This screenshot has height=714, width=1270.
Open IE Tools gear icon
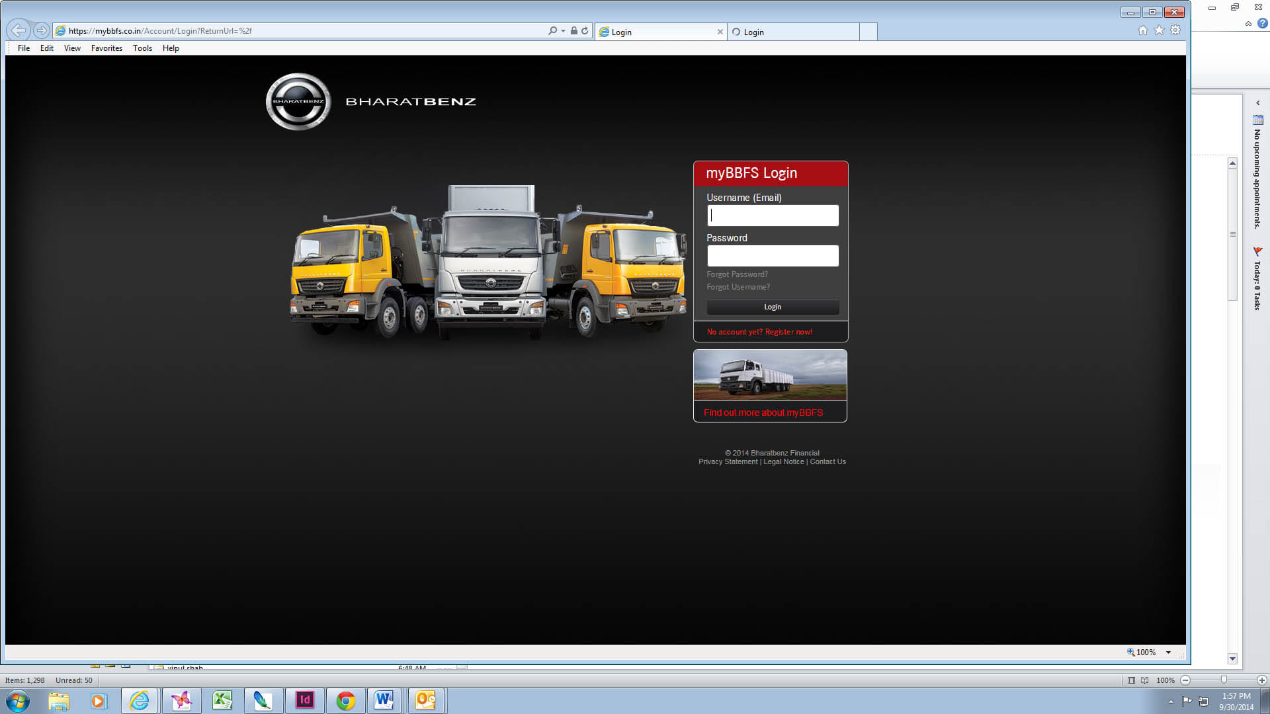coord(1175,30)
